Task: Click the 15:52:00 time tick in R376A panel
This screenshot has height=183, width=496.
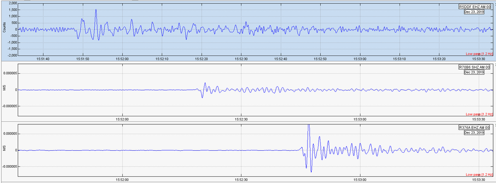Action: [x=122, y=180]
